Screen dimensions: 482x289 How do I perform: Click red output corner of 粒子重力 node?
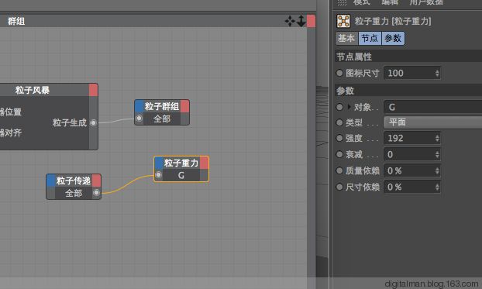coord(204,163)
